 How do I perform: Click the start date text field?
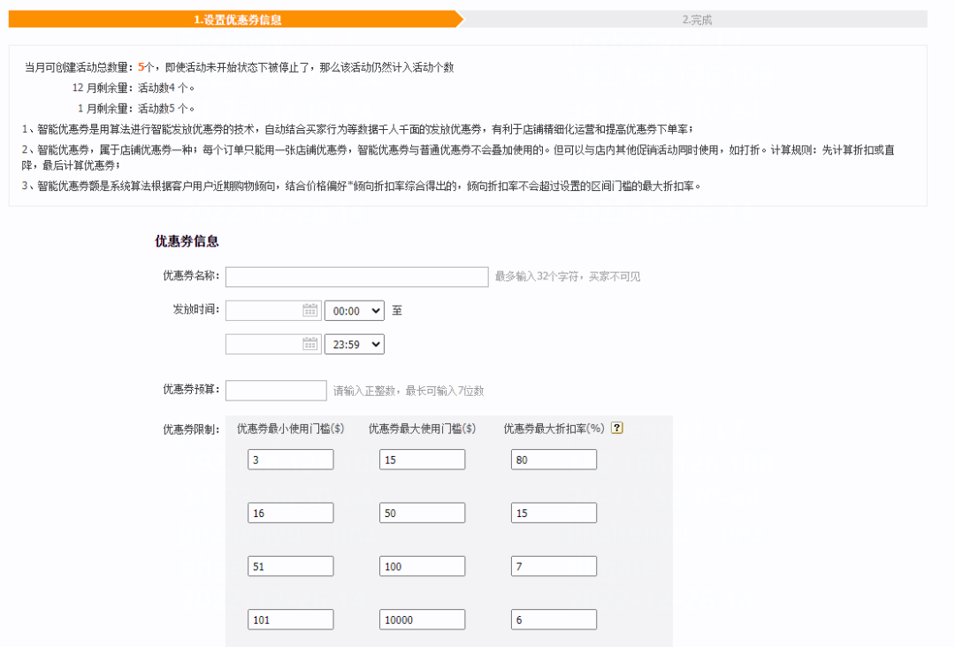tap(265, 310)
